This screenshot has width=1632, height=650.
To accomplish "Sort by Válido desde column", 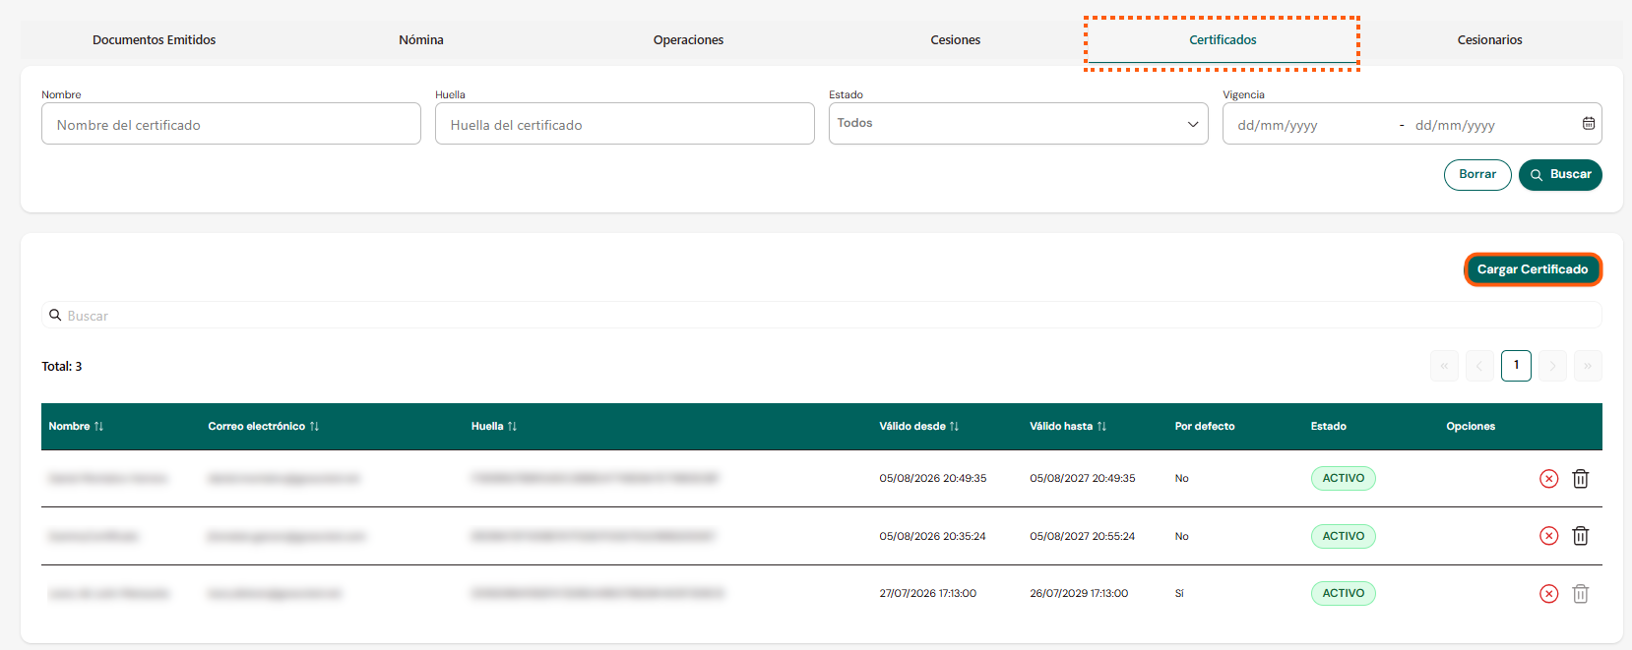I will pyautogui.click(x=919, y=427).
